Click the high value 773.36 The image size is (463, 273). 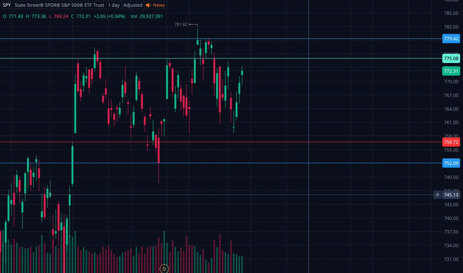(38, 16)
